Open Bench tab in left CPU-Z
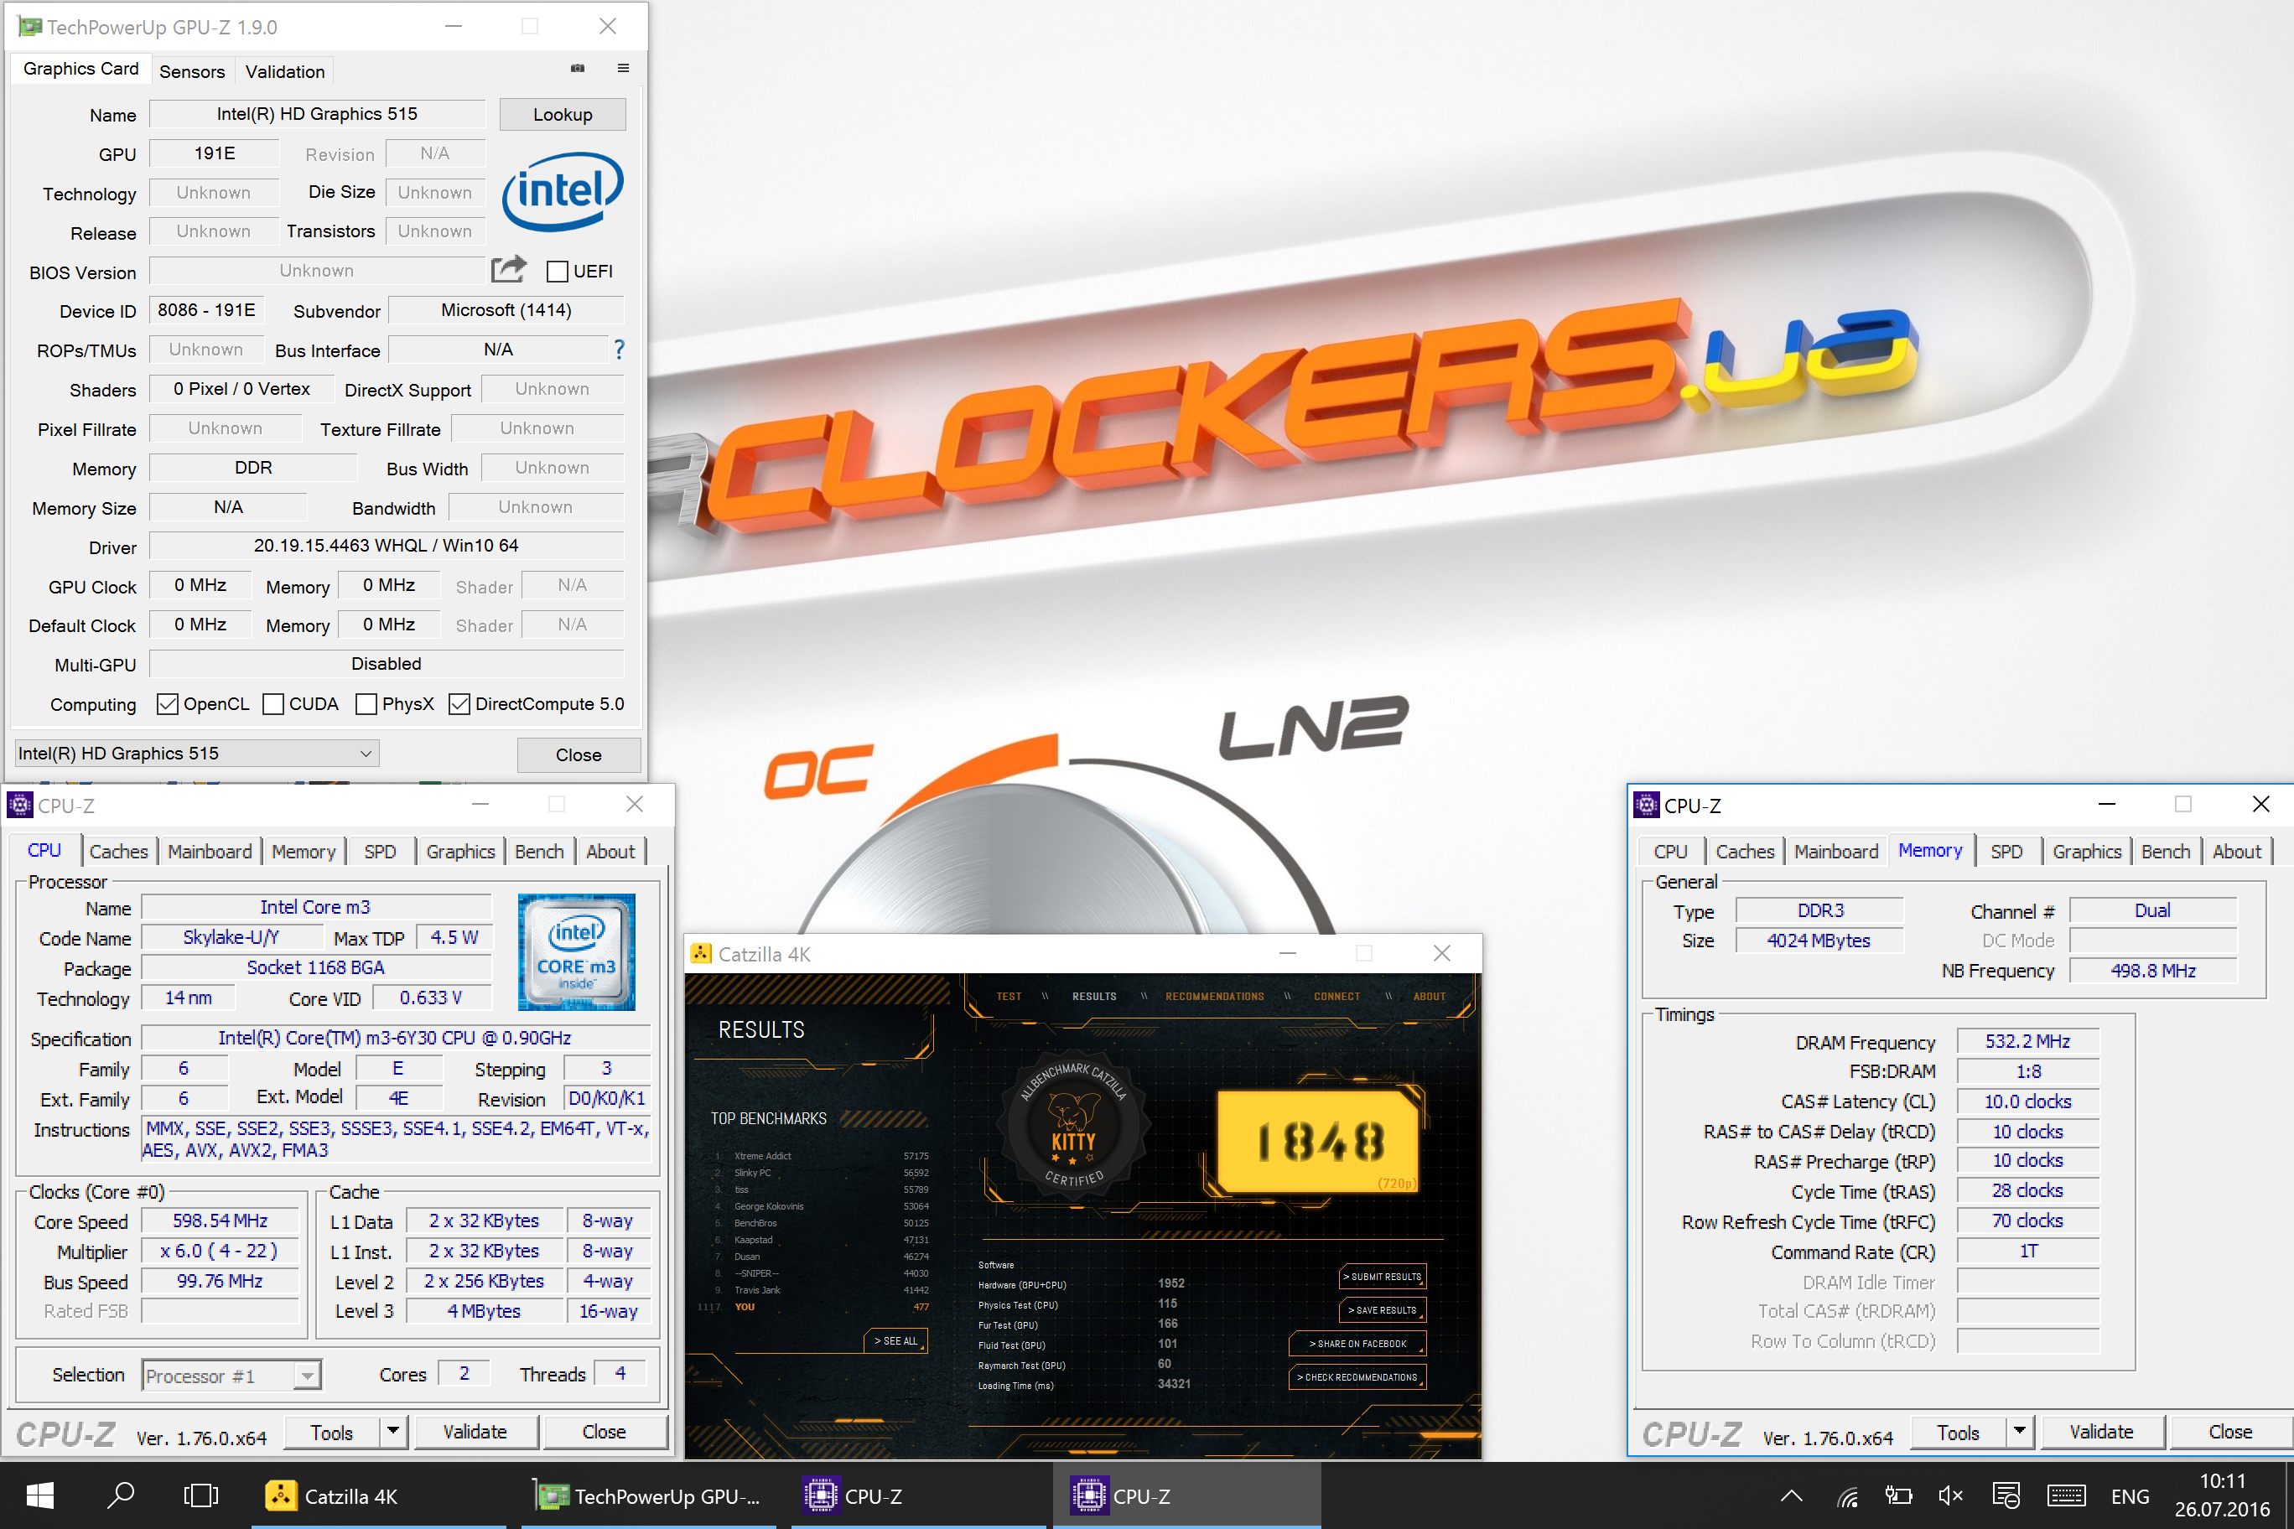 (x=539, y=852)
